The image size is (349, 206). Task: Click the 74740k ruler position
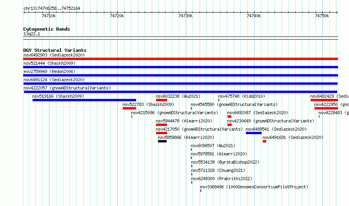tap(254, 16)
